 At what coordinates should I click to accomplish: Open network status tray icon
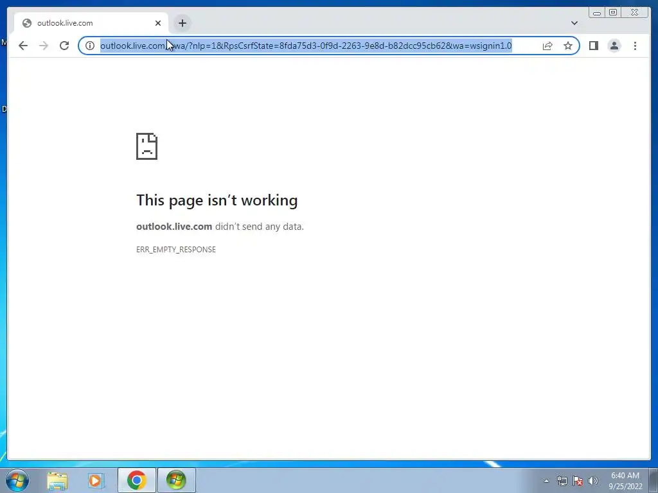(x=562, y=481)
